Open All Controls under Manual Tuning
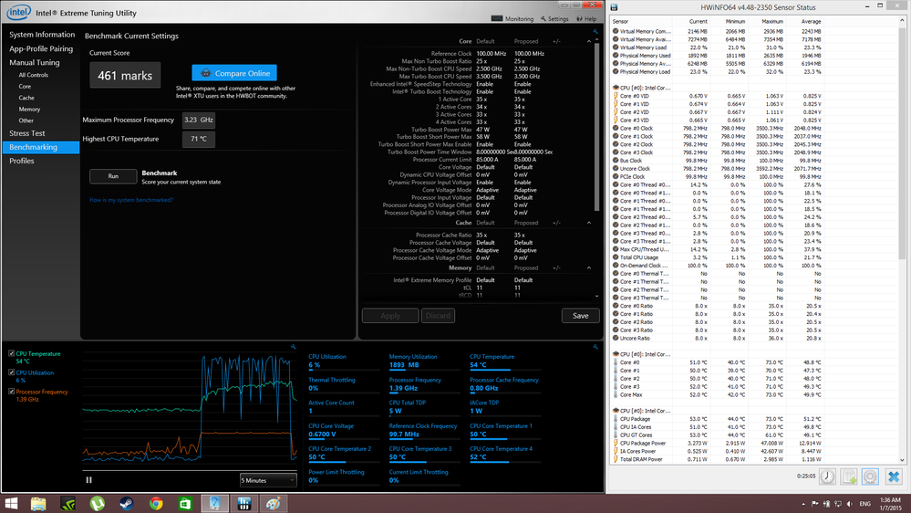Viewport: 911px width, 513px height. pos(33,75)
